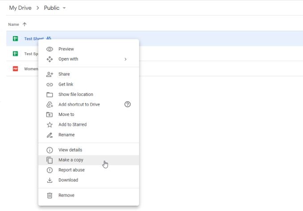The height and width of the screenshot is (211, 303).
Task: Click the help question mark icon
Action: (127, 104)
